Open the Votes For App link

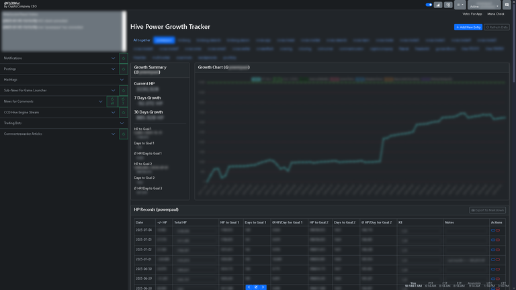[x=472, y=14]
